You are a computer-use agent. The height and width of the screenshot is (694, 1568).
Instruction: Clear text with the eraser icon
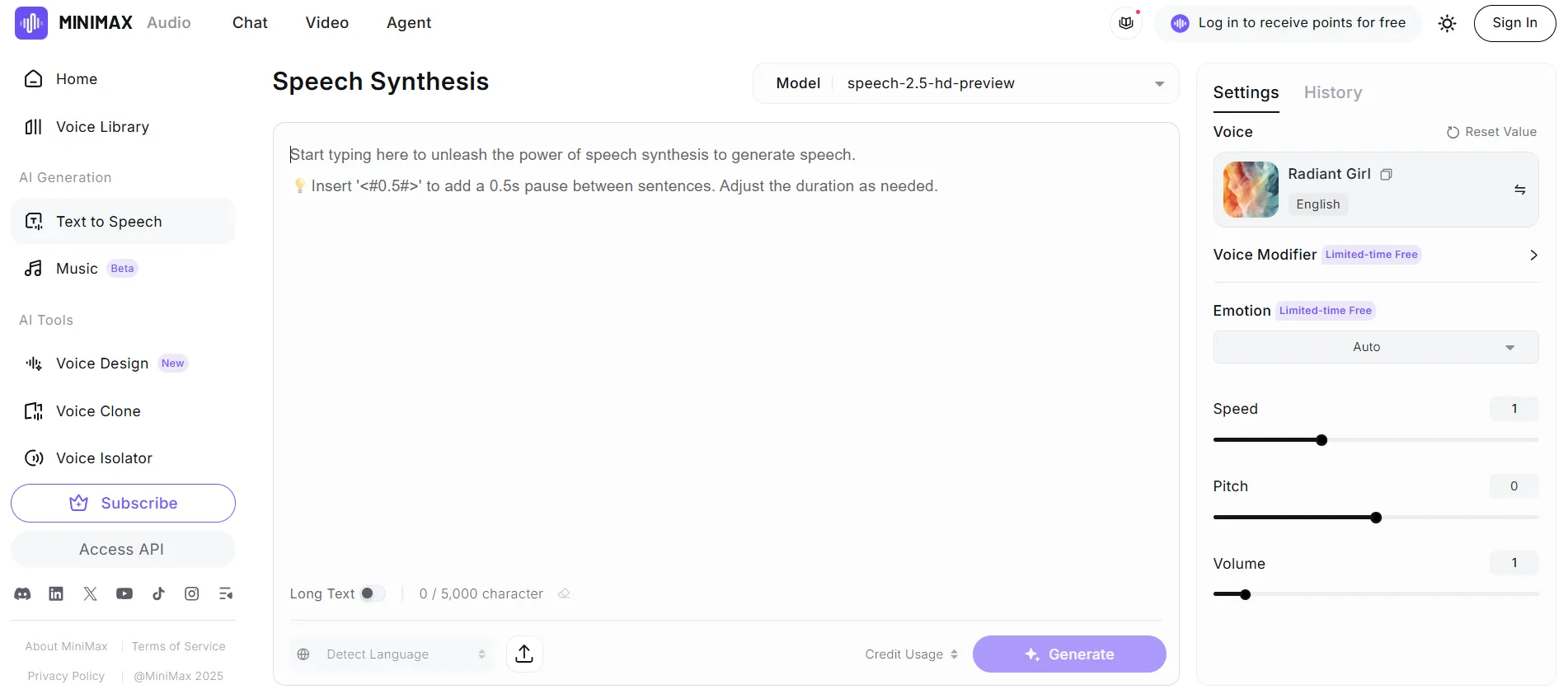coord(564,593)
